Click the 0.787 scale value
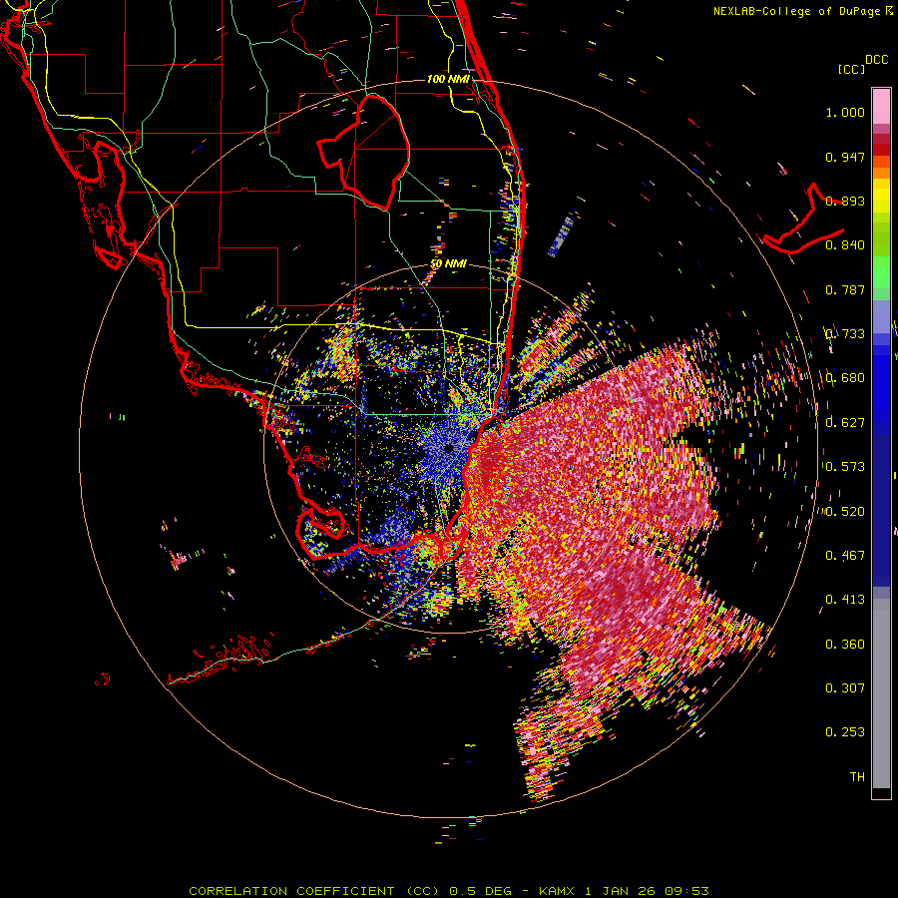This screenshot has height=898, width=898. [x=845, y=289]
